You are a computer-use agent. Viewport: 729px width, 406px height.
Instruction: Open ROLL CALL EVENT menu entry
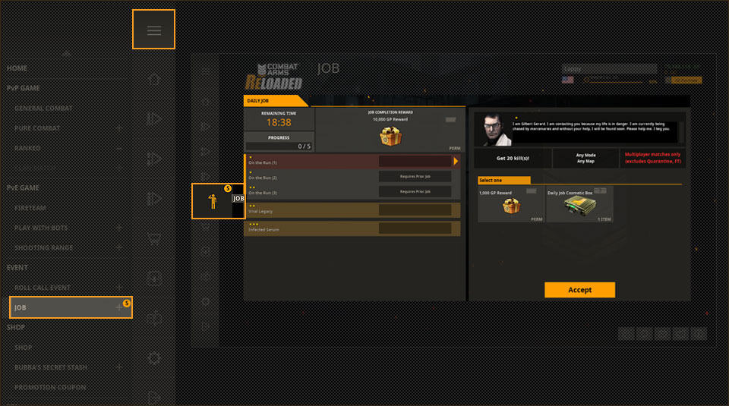pyautogui.click(x=43, y=288)
